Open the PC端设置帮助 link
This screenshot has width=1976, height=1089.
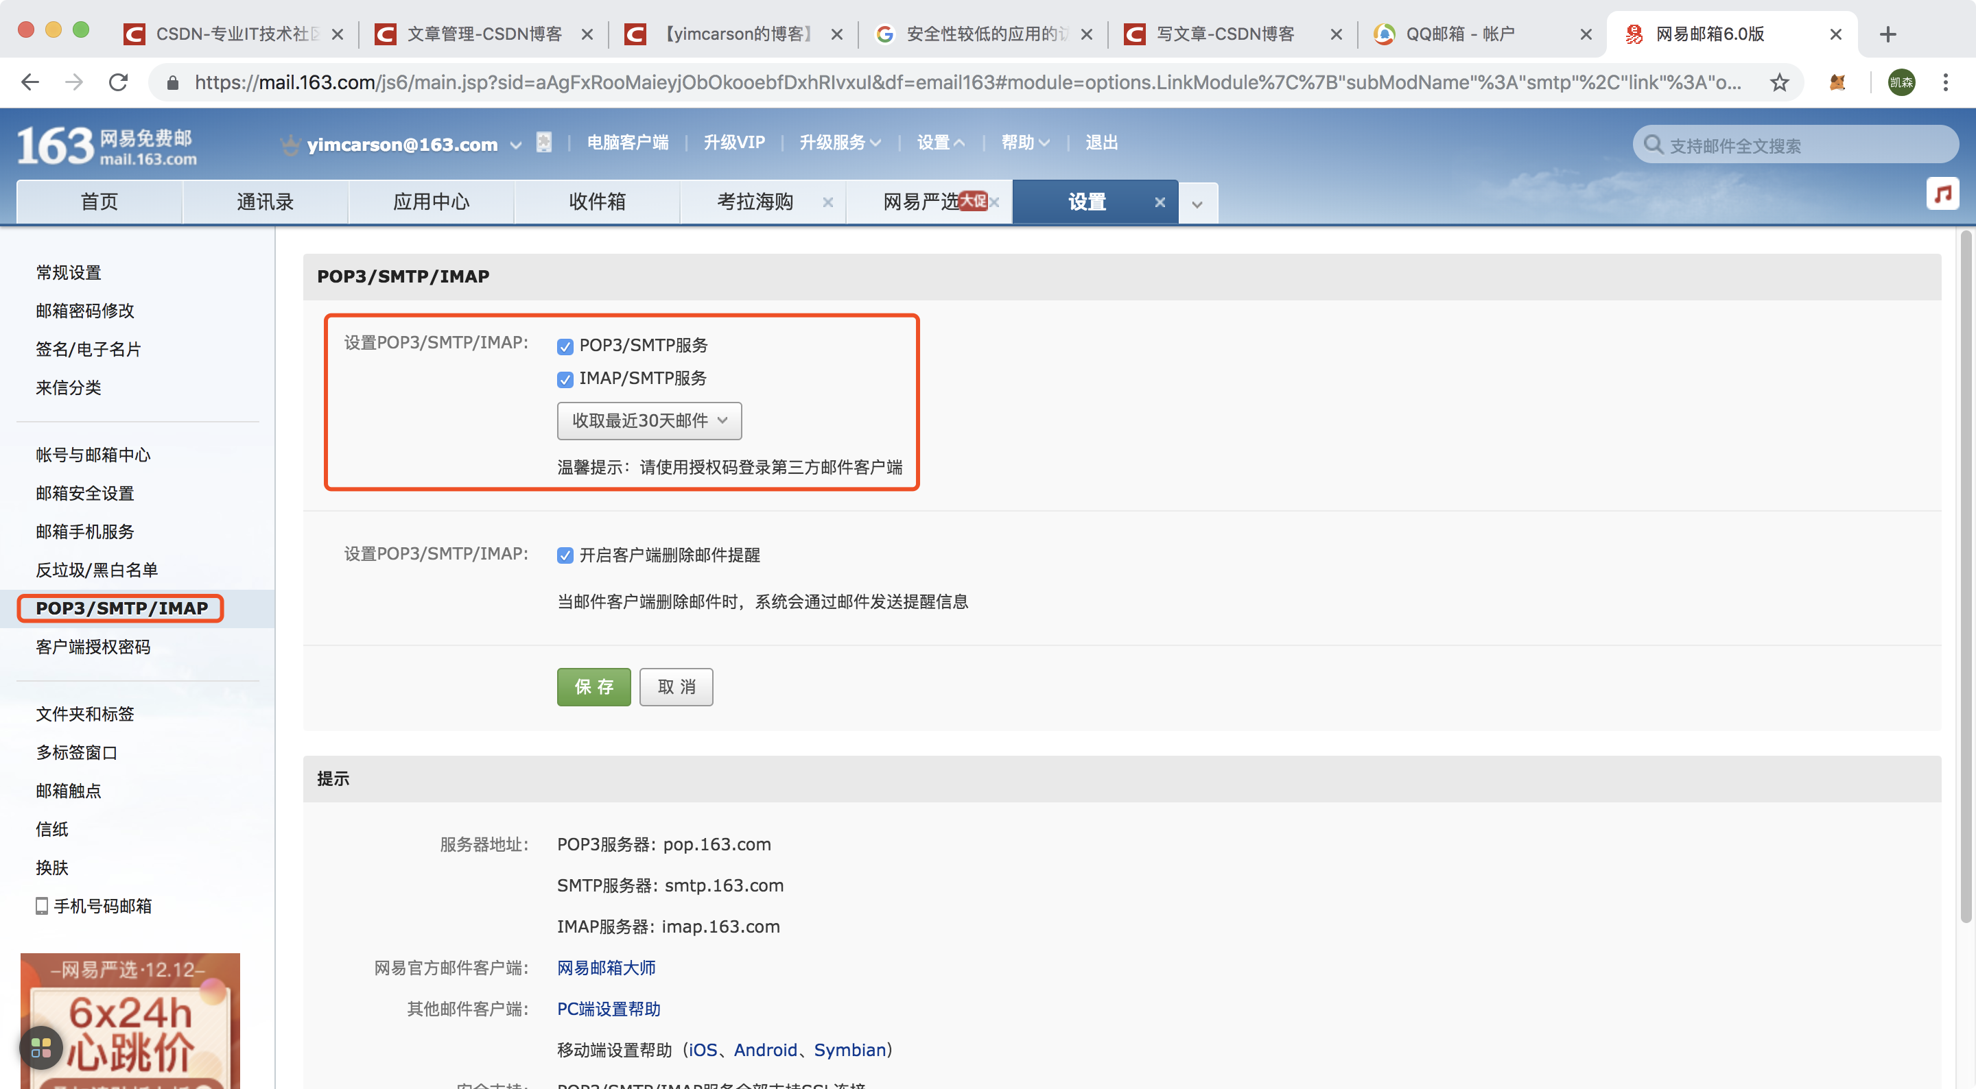pyautogui.click(x=609, y=1009)
